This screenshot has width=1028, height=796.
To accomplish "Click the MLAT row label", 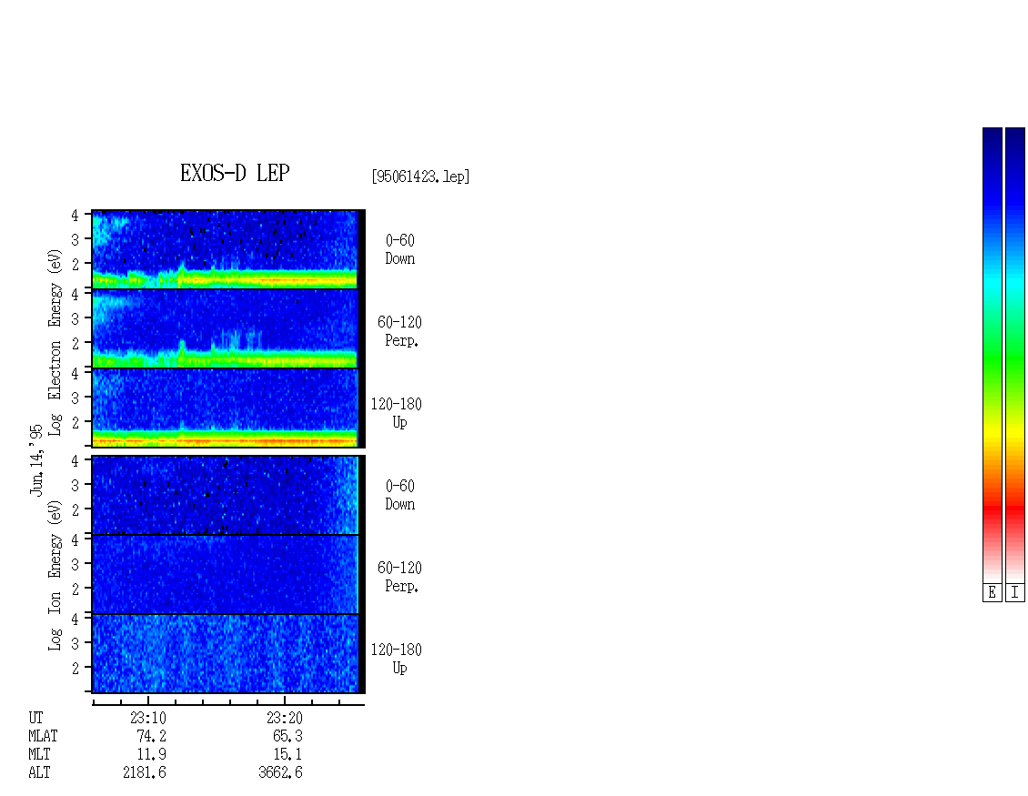I will pyautogui.click(x=43, y=736).
